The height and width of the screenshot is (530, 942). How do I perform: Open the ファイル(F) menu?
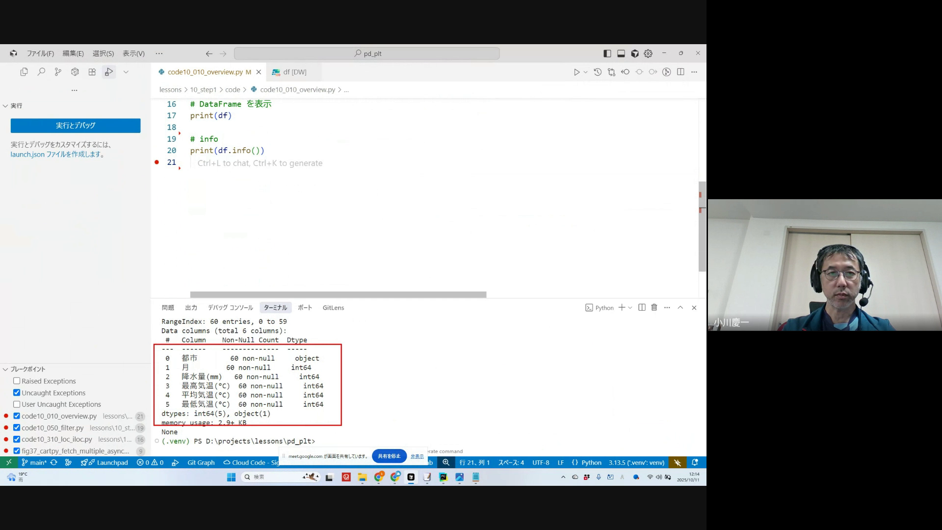[x=40, y=53]
